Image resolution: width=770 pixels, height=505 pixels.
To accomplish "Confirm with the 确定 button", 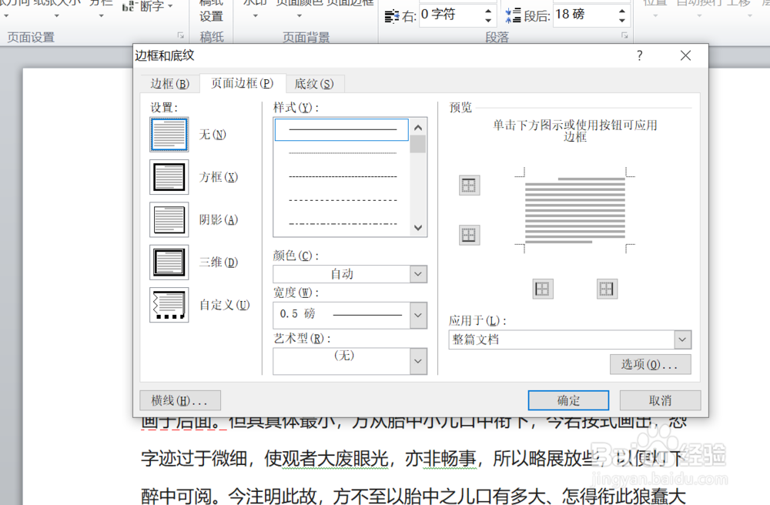I will pos(568,400).
